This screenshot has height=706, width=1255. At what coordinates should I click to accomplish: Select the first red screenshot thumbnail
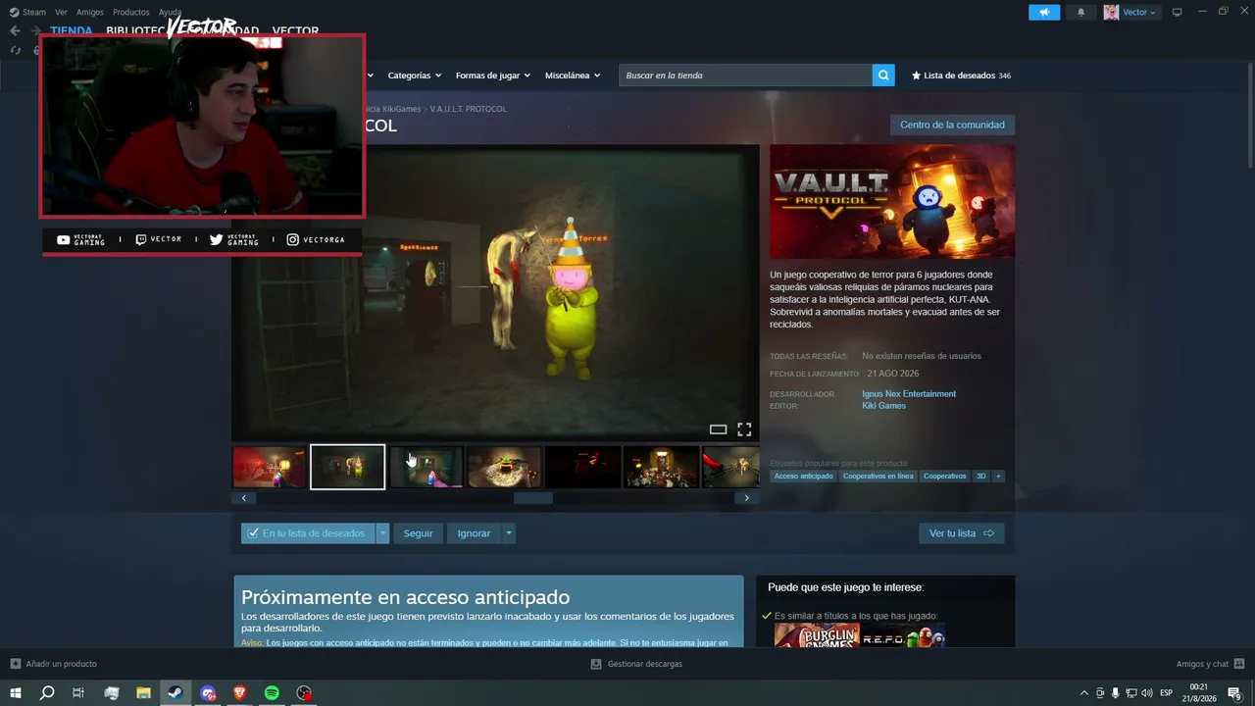pyautogui.click(x=270, y=467)
